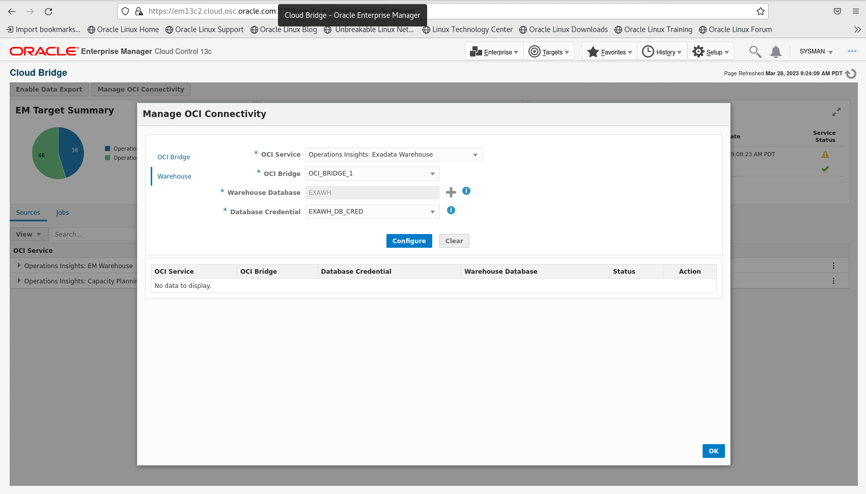Click Import bookmarks entry
Screen dimensions: 866x494
click(x=43, y=30)
